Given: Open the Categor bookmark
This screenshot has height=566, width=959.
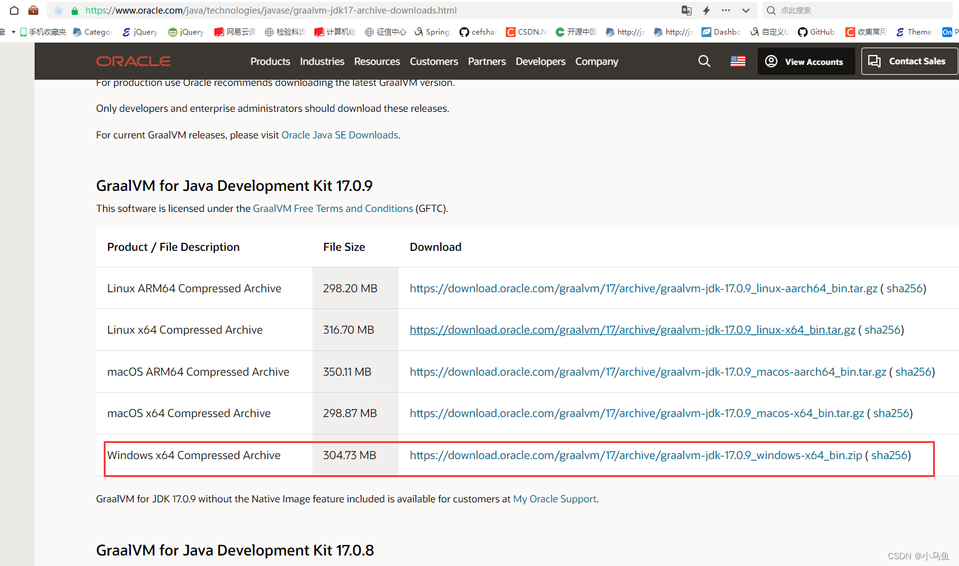Looking at the screenshot, I should pyautogui.click(x=93, y=32).
